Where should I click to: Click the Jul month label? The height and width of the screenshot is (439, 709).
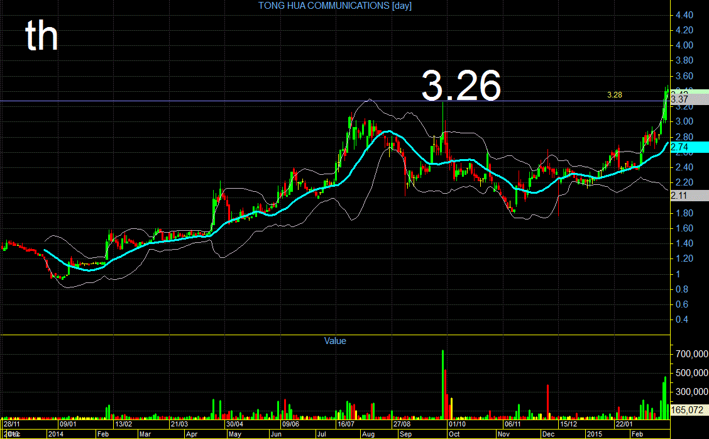[321, 434]
